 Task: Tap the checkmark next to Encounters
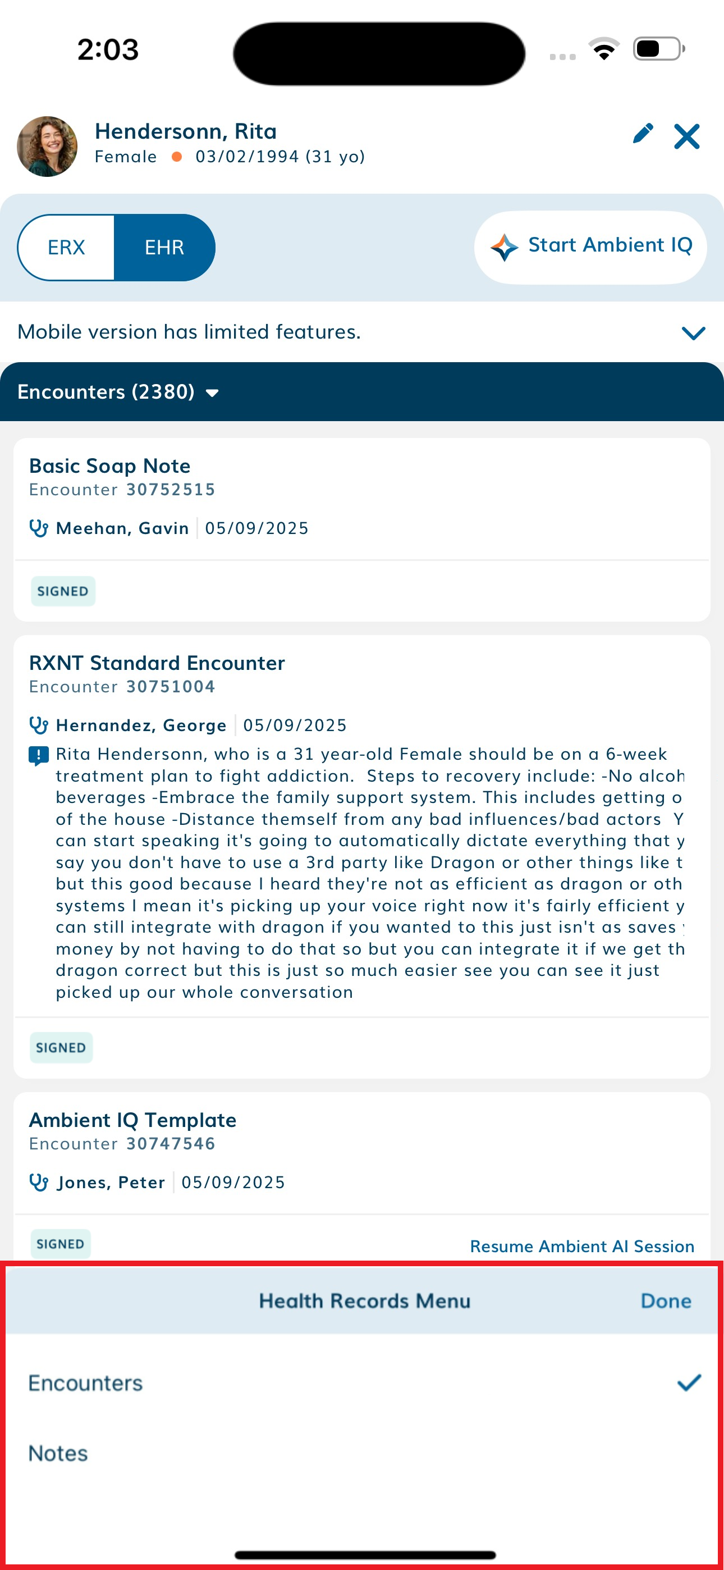689,1383
